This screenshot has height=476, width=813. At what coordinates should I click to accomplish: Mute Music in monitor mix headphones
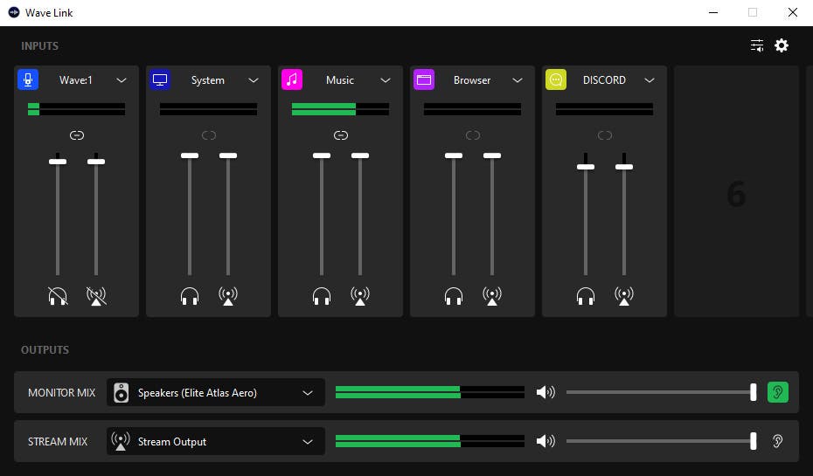(x=322, y=296)
